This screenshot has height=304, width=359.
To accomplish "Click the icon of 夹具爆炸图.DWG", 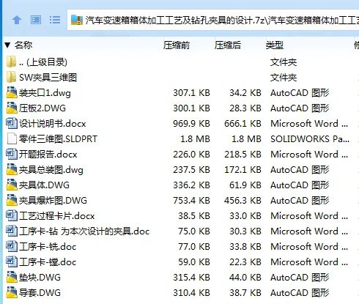I will [12, 200].
